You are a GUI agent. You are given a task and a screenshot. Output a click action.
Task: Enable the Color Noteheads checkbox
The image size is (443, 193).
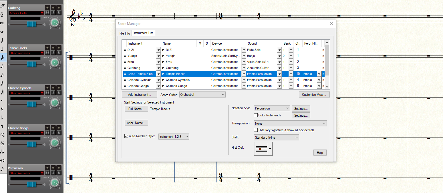[x=256, y=115]
